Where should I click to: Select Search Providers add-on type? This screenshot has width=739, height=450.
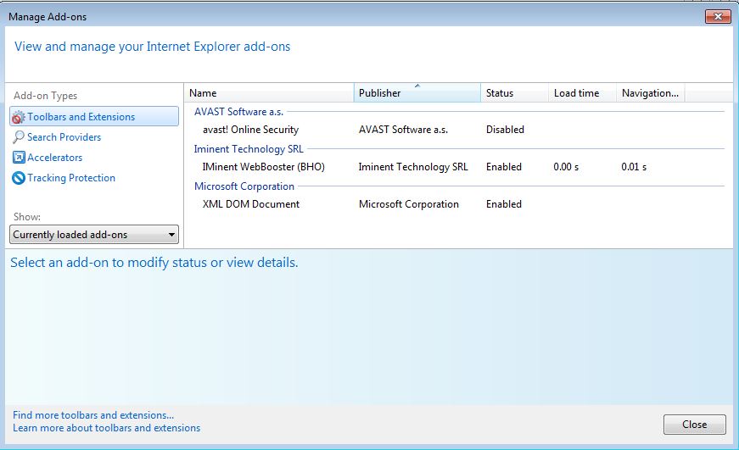(64, 137)
